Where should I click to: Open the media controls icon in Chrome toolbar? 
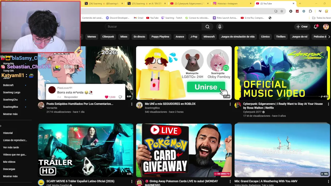(320, 11)
